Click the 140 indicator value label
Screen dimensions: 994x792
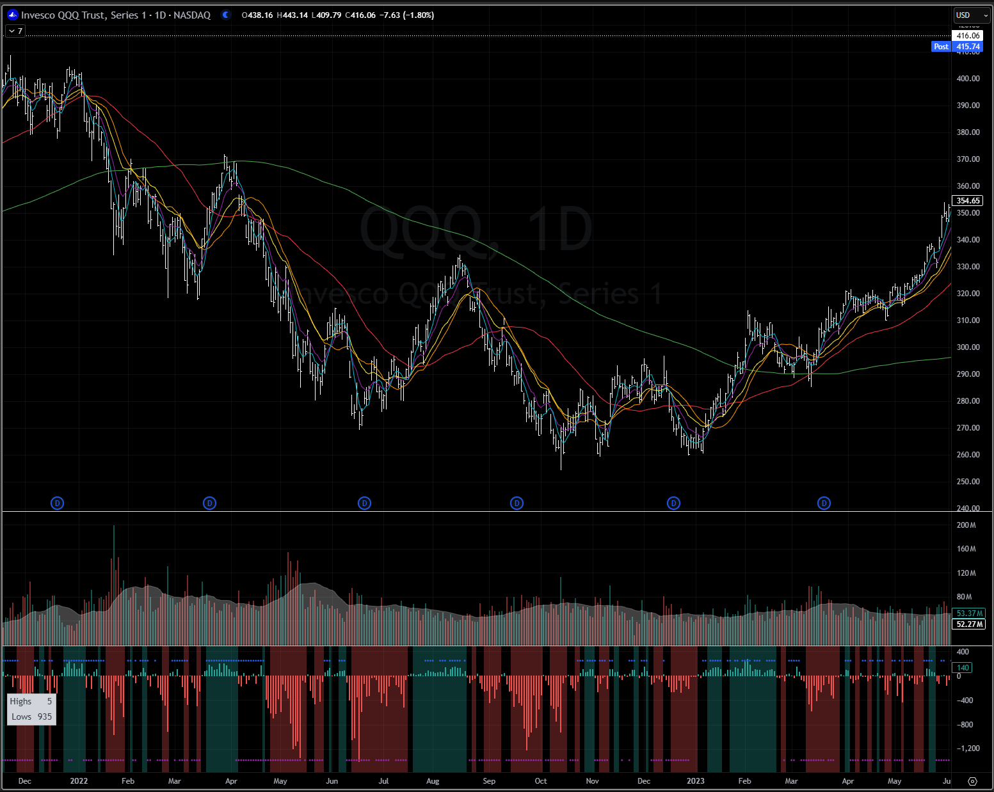(x=963, y=668)
